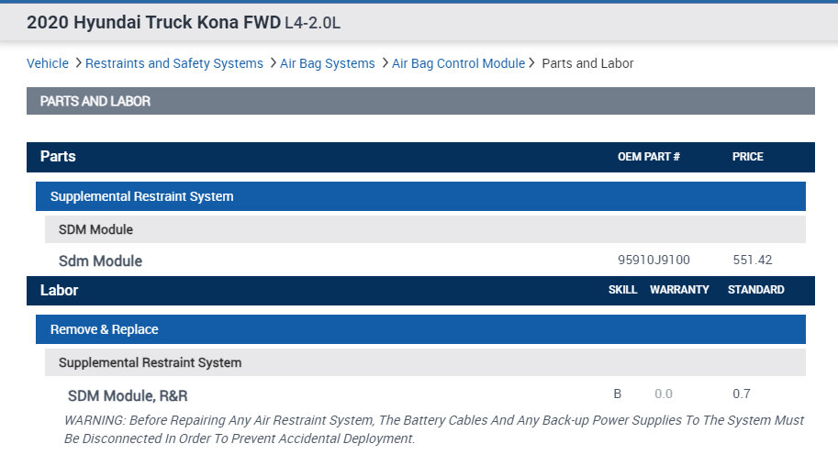Click the Vehicle breadcrumb link
This screenshot has height=466, width=838.
coord(48,63)
